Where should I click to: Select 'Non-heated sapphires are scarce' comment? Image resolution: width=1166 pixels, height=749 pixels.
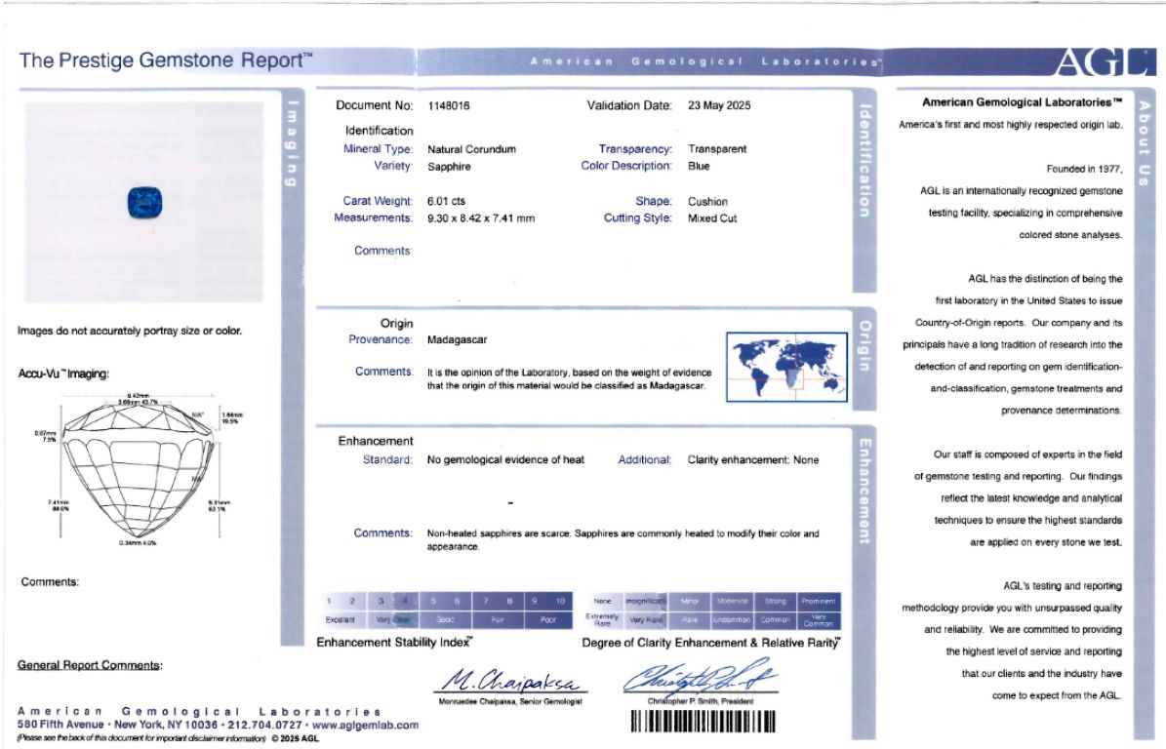[499, 533]
